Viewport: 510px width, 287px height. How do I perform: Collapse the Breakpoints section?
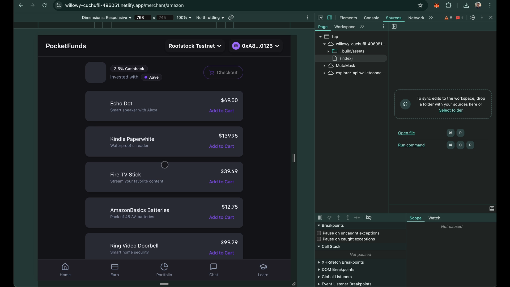click(x=319, y=226)
